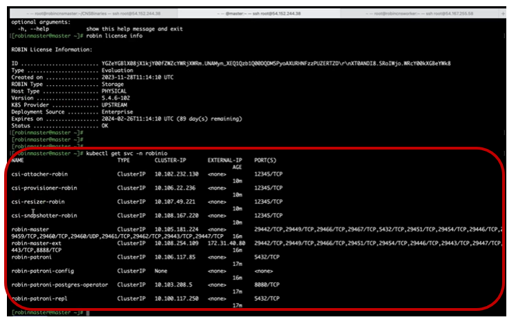The width and height of the screenshot is (516, 324).
Task: Select the @master ssh terminal tab
Action: (x=259, y=13)
